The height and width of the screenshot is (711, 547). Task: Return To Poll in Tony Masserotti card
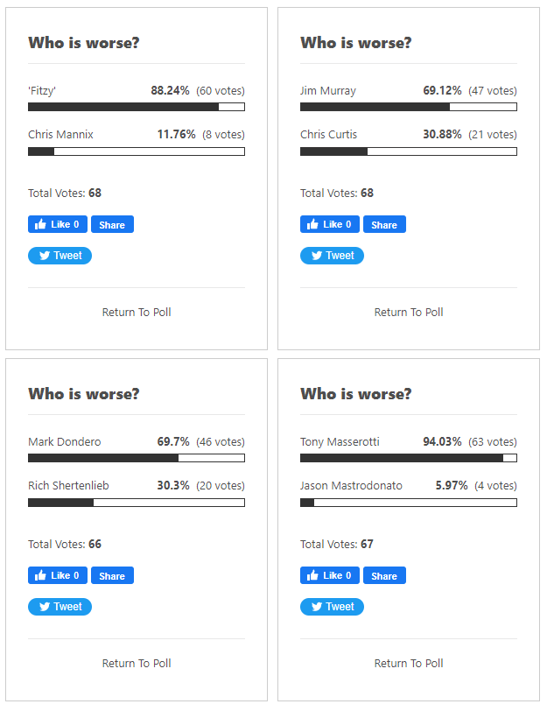(409, 663)
